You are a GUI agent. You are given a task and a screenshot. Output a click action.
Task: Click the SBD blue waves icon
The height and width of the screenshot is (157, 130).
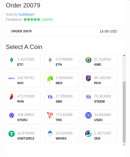[x=50, y=97]
